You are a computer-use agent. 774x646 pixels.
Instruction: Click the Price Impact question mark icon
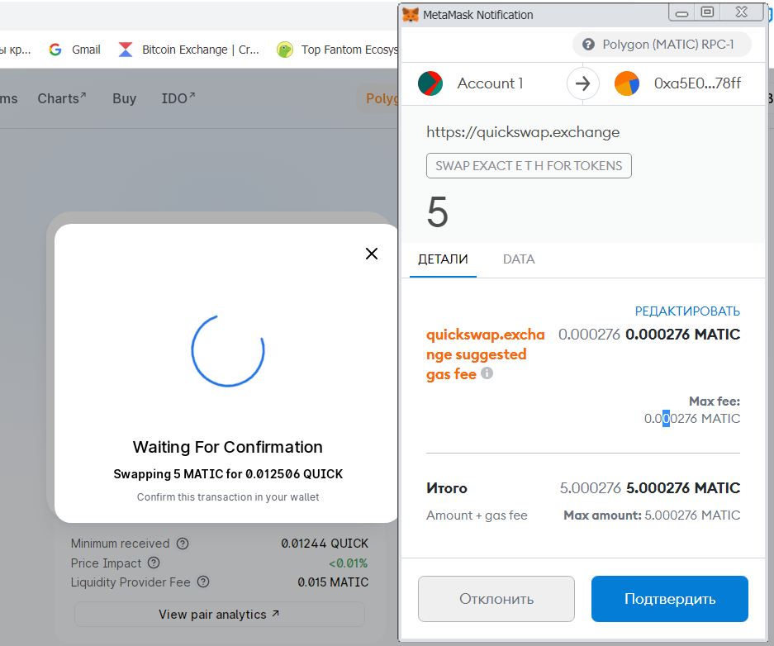tap(153, 563)
